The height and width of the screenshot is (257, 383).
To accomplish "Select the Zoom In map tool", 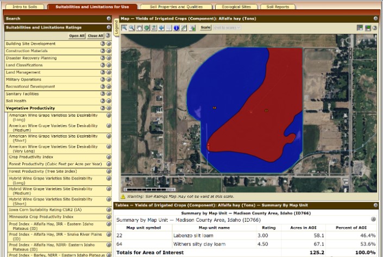I will (124, 28).
